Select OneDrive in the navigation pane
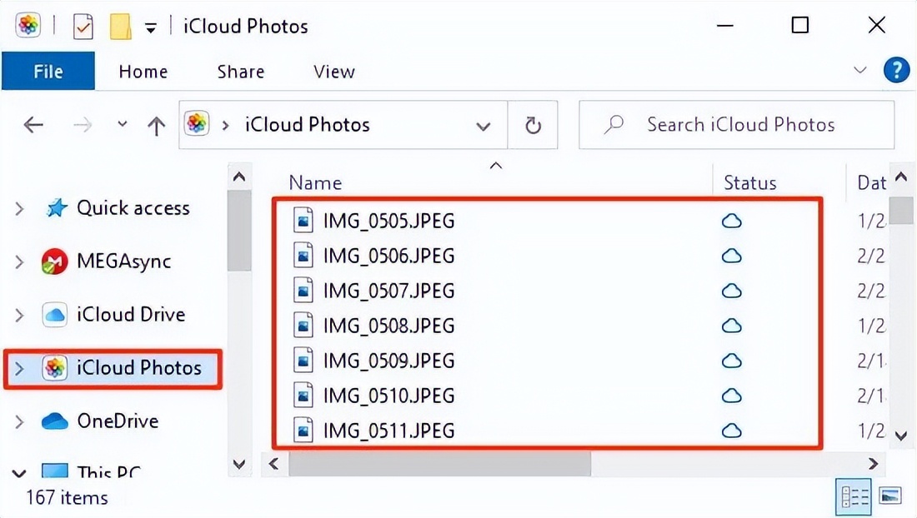This screenshot has width=917, height=518. (x=116, y=421)
